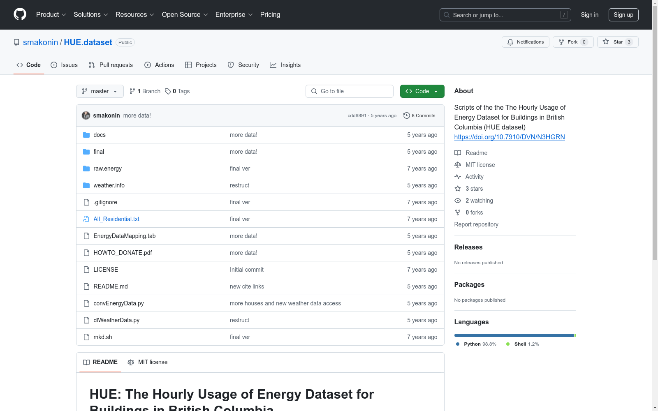Open the Enterprise dropdown
658x411 pixels.
(x=234, y=14)
